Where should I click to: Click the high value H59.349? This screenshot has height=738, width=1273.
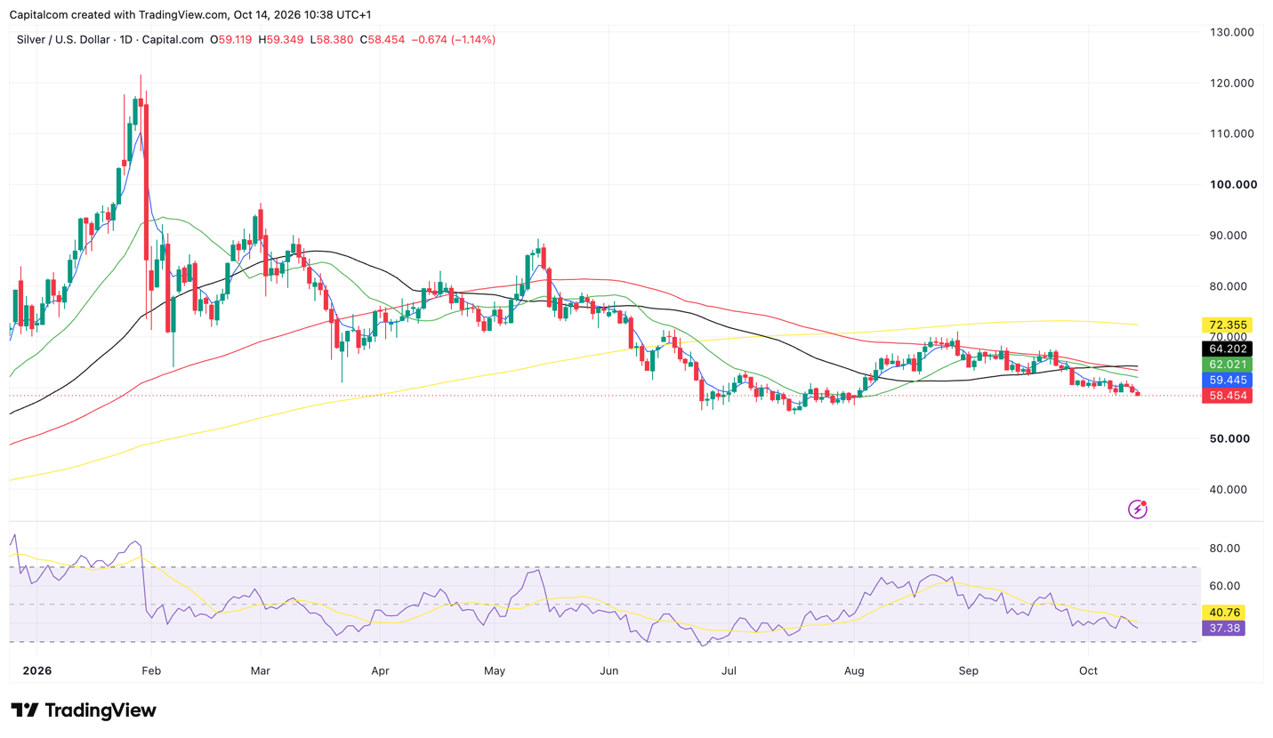pos(281,40)
